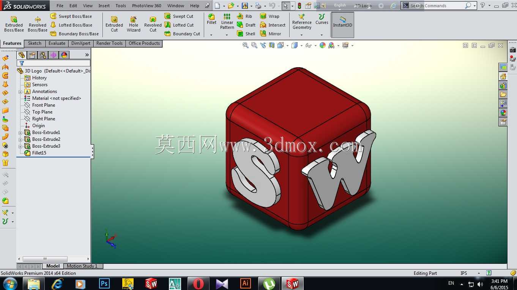Select the Front Plane in tree
The image size is (517, 290).
(39, 105)
